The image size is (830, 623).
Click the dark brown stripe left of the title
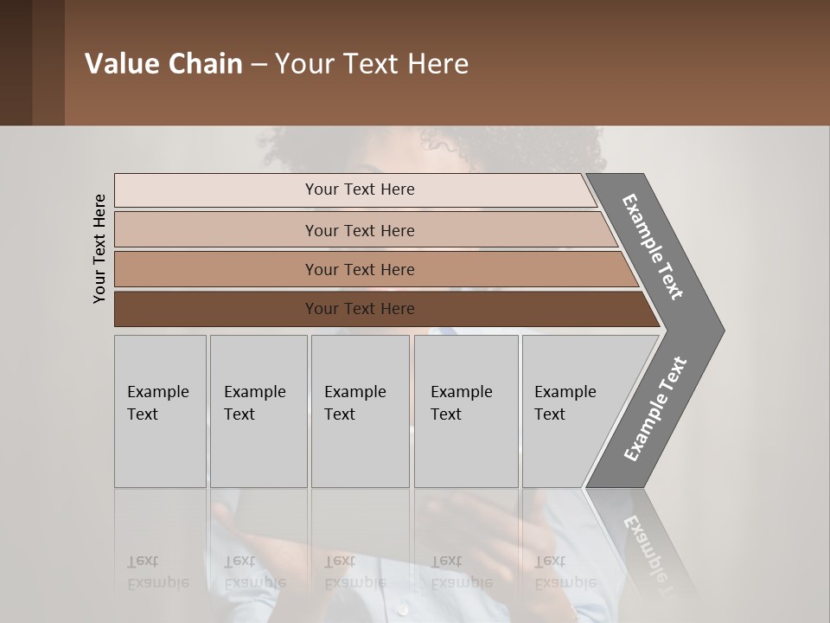(16, 62)
